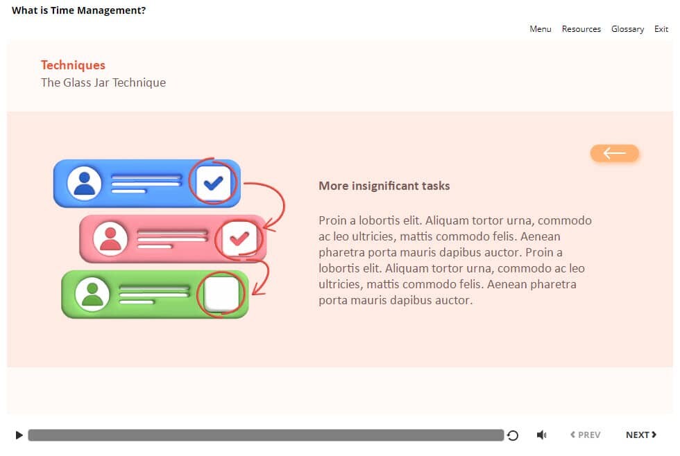The height and width of the screenshot is (456, 680).
Task: Click the green user avatar icon
Action: 92,294
